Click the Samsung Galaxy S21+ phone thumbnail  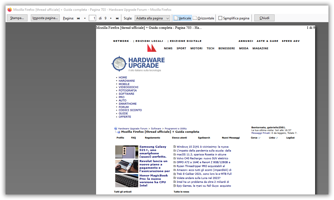(x=127, y=152)
